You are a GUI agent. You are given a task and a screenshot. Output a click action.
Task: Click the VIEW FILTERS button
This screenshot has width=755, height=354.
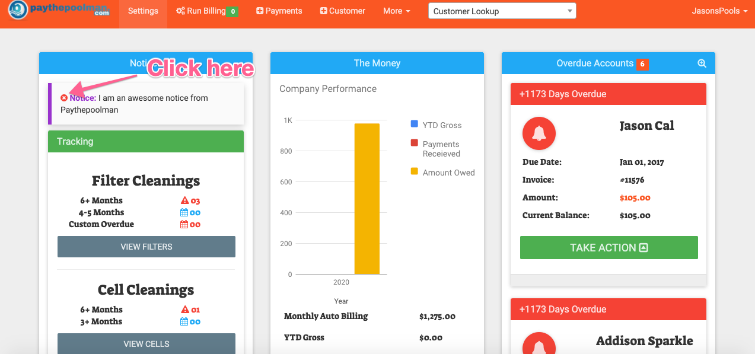click(x=146, y=247)
